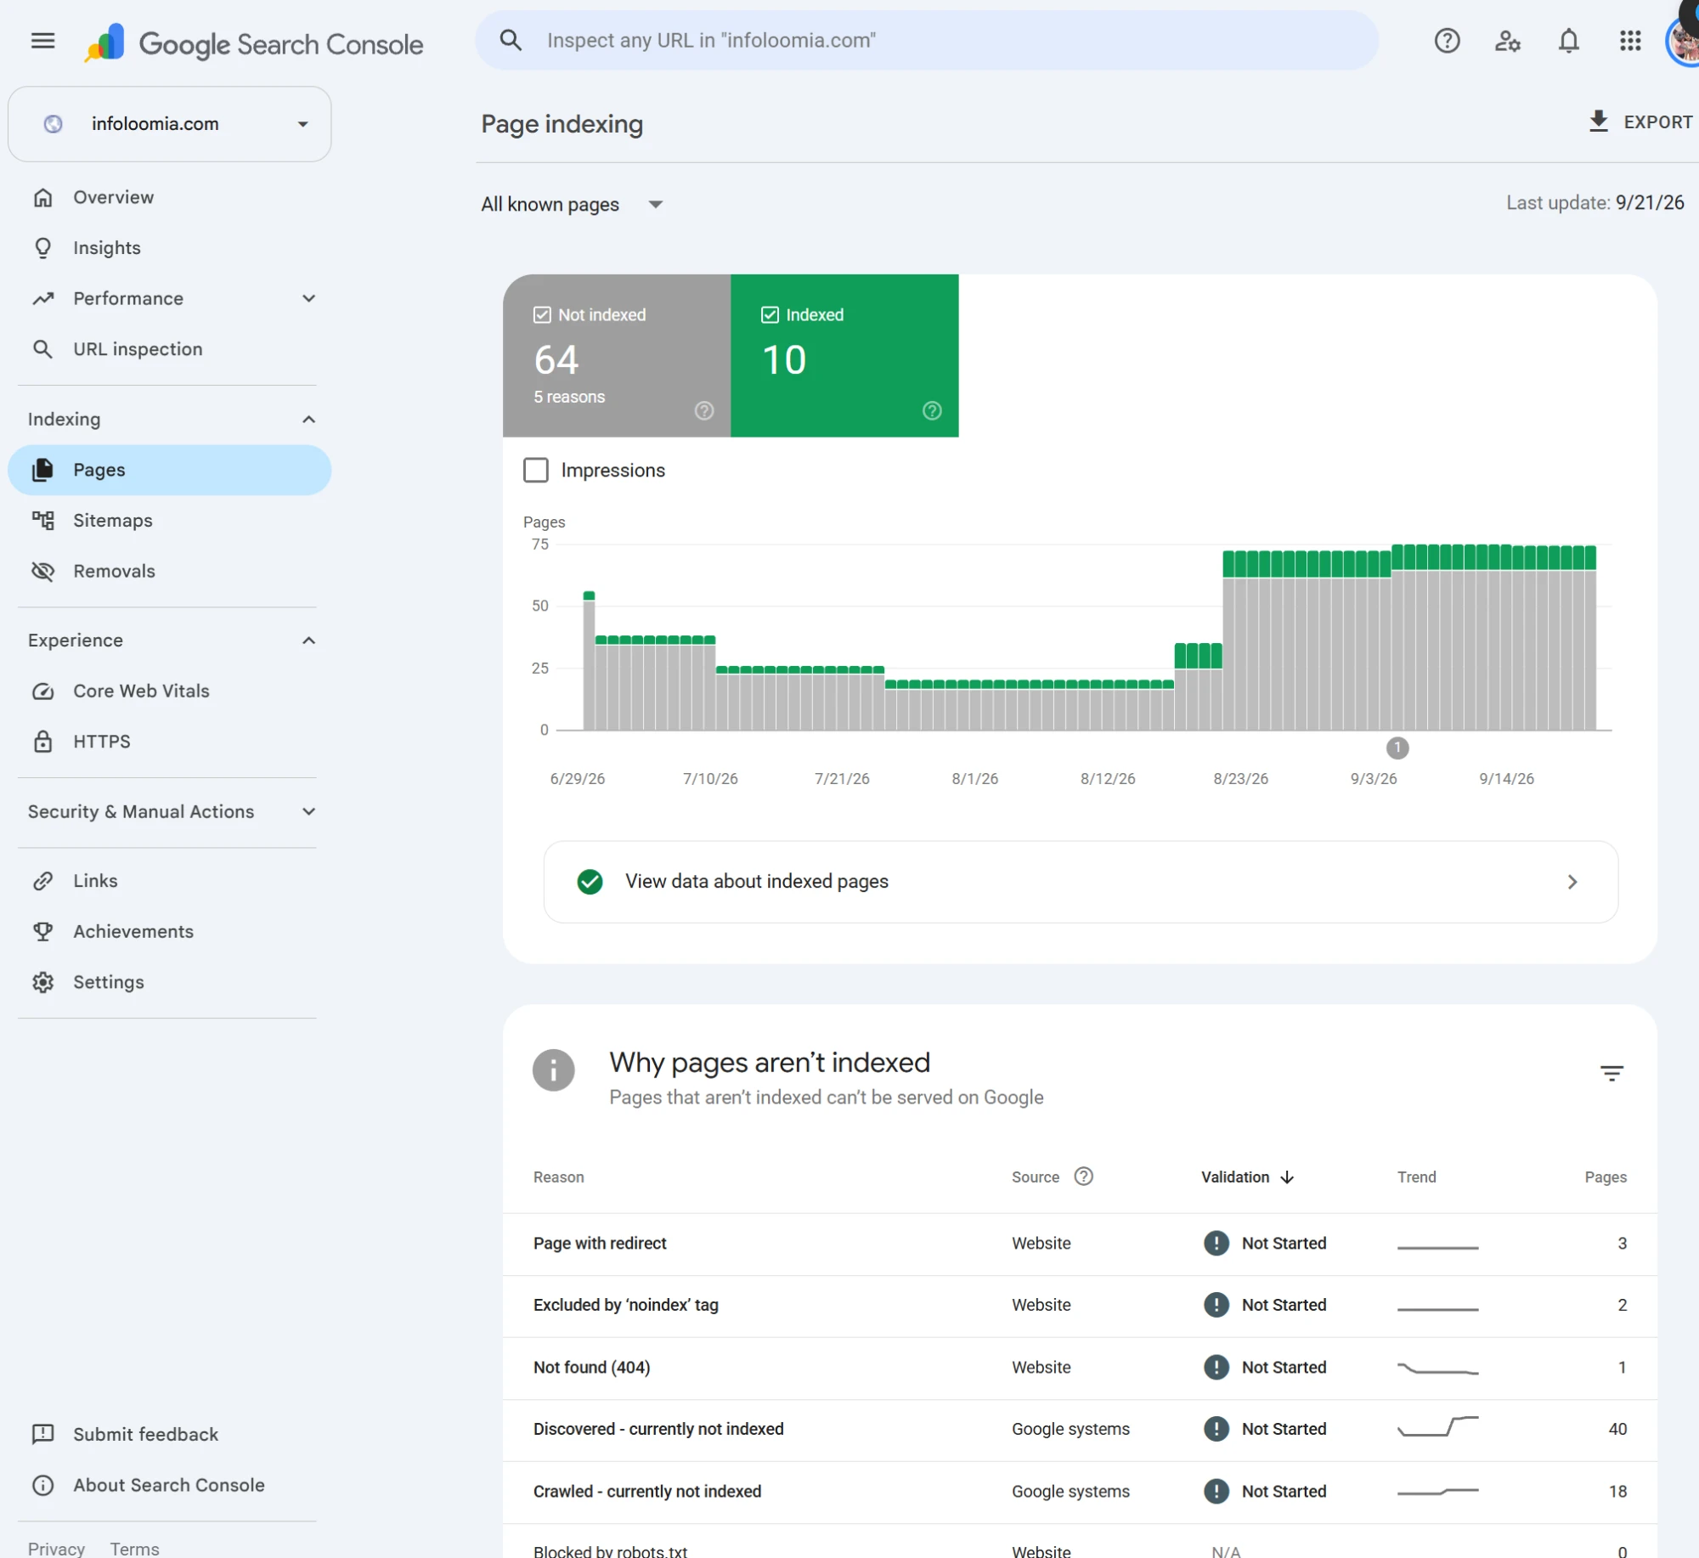Click the Not Started icon for Page with redirect
This screenshot has height=1558, width=1699.
pos(1216,1244)
